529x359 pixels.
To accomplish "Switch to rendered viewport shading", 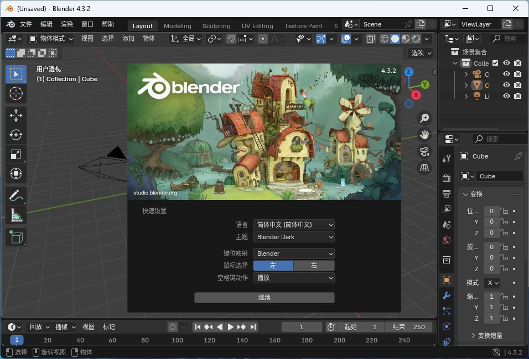I will click(416, 39).
